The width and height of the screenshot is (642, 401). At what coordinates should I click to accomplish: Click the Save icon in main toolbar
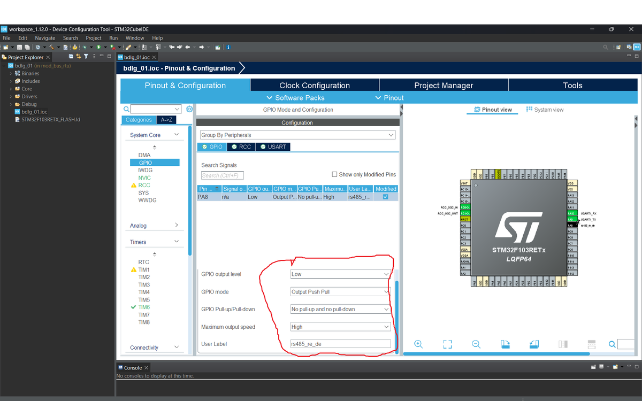pyautogui.click(x=19, y=47)
